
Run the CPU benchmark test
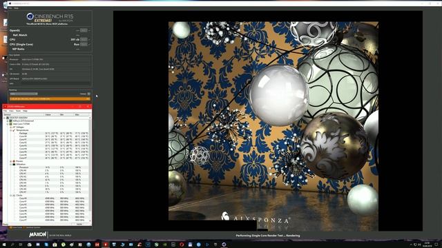84,40
